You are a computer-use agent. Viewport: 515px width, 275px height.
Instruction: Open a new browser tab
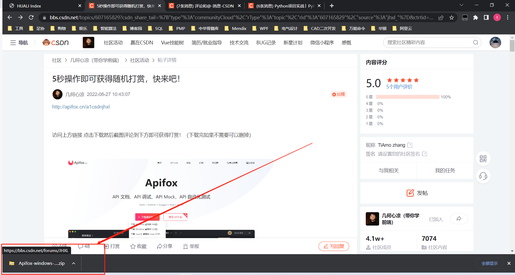tap(332, 6)
